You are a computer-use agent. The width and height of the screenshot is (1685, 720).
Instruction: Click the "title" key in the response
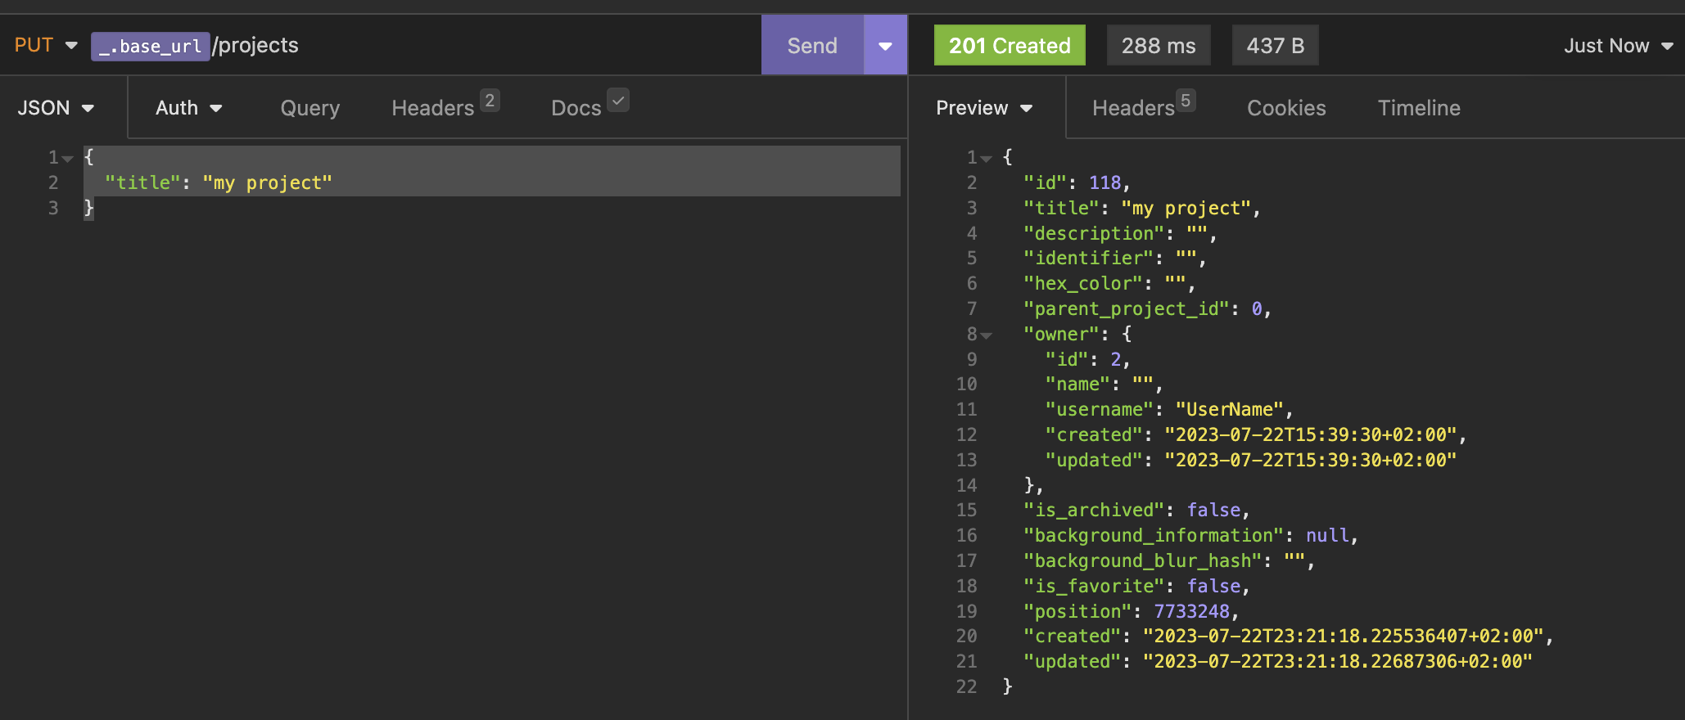point(1062,208)
